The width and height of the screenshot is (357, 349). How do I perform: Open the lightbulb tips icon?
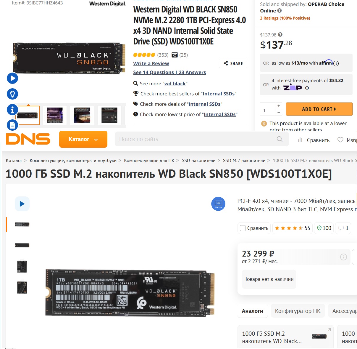[x=12, y=94]
